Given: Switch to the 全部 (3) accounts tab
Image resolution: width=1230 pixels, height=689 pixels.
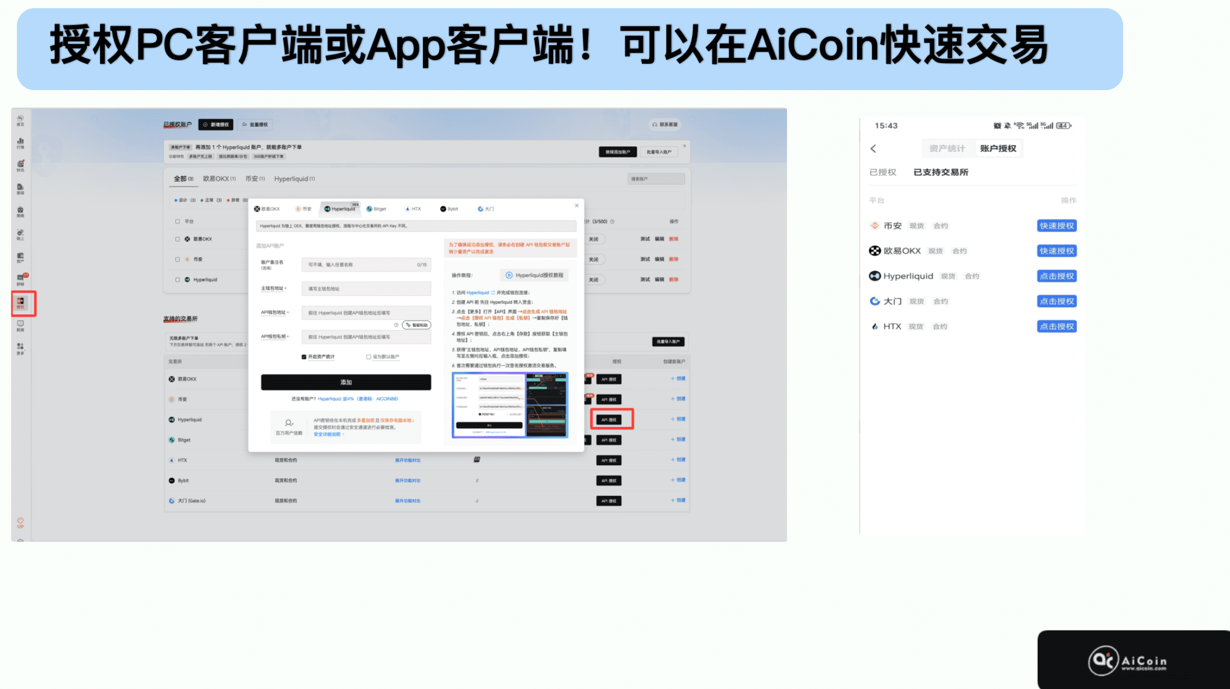Looking at the screenshot, I should point(184,179).
